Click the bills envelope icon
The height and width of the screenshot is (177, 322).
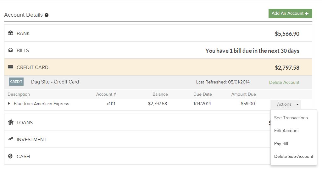coord(10,50)
